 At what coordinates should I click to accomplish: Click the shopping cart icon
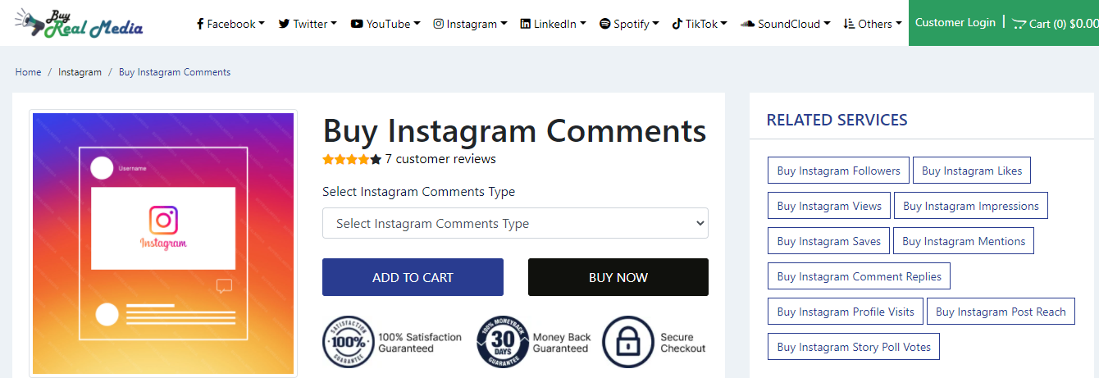coord(1019,24)
